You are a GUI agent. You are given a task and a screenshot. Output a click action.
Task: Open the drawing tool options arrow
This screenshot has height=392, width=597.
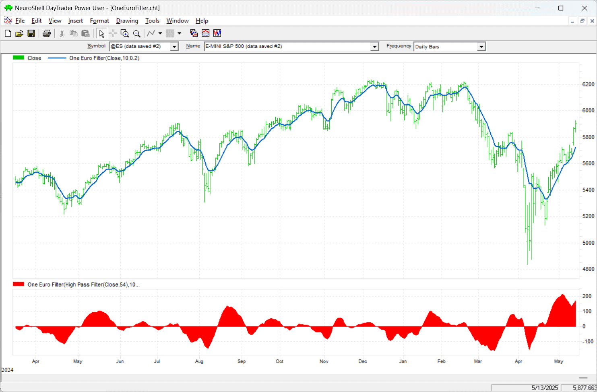pyautogui.click(x=160, y=33)
